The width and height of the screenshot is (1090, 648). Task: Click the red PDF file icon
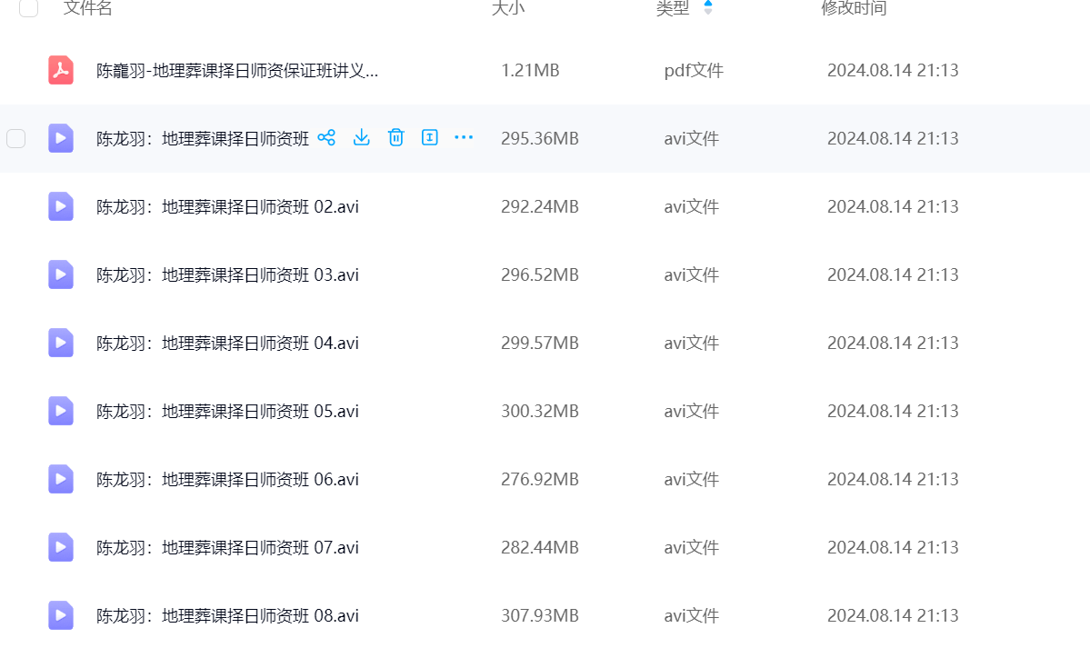tap(61, 70)
